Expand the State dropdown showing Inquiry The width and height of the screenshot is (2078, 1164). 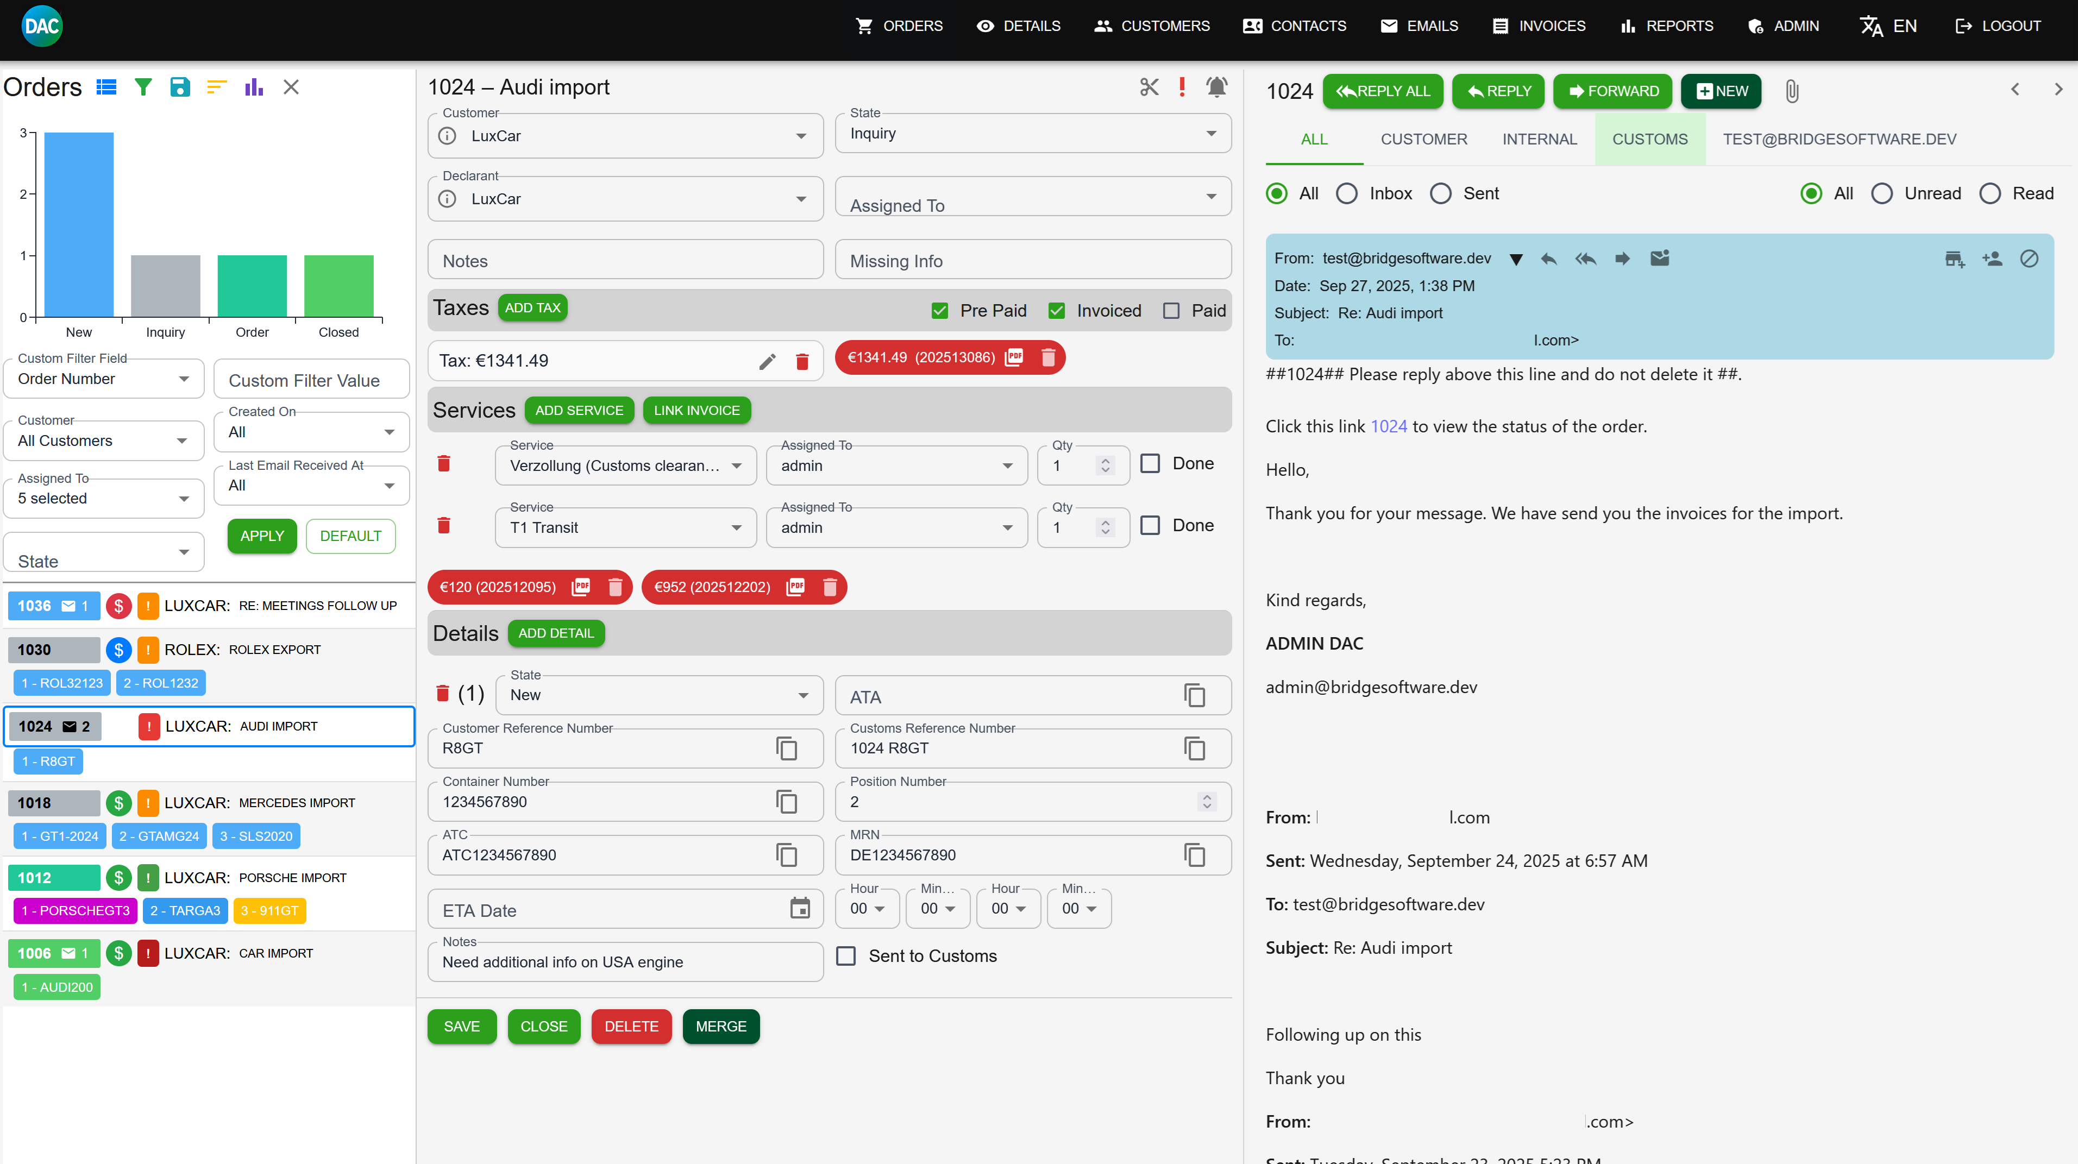tap(1033, 134)
